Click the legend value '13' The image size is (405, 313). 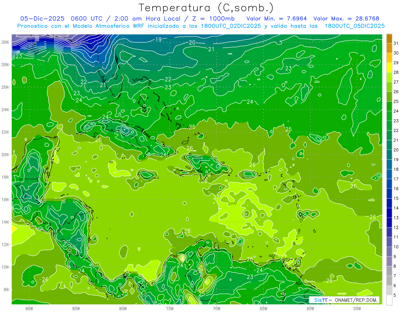pos(396,218)
